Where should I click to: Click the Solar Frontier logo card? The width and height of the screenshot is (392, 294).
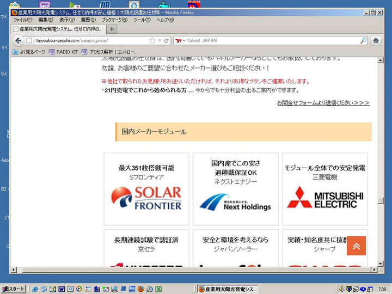(146, 189)
